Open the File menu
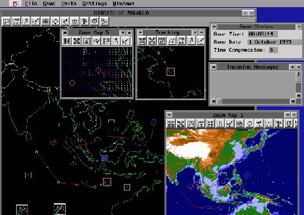The width and height of the screenshot is (304, 215). (31, 3)
